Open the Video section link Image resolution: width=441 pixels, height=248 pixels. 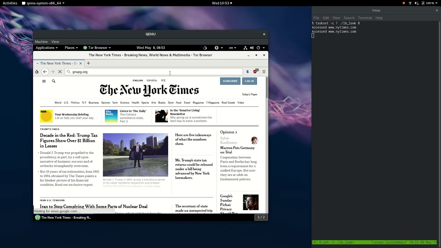tap(240, 103)
